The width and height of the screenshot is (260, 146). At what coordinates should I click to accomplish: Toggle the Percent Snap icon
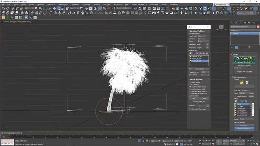click(104, 9)
